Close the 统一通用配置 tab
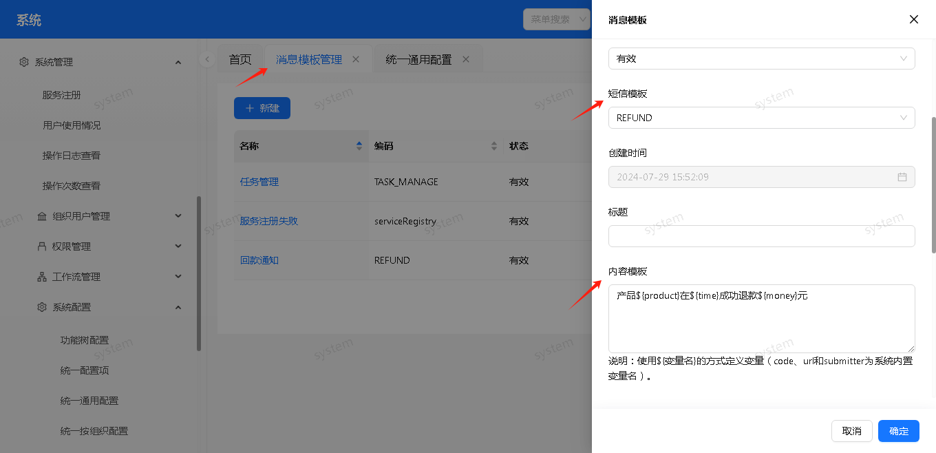Screen dimensions: 936x453 point(466,59)
